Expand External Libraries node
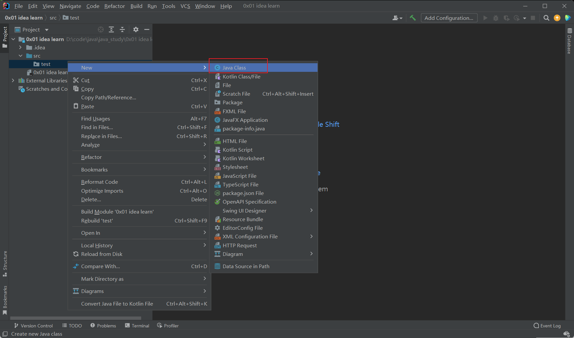This screenshot has width=574, height=338. 13,80
